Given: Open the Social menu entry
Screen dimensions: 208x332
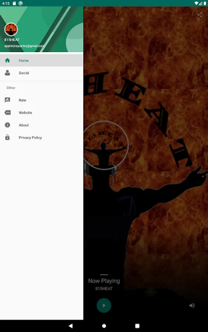Looking at the screenshot, I should 41,73.
